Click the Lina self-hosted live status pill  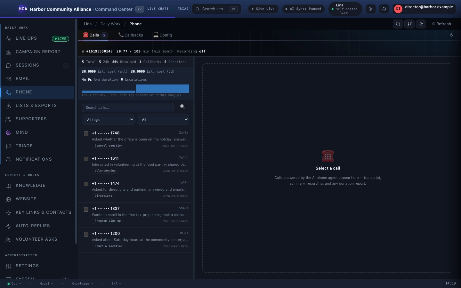(x=345, y=9)
